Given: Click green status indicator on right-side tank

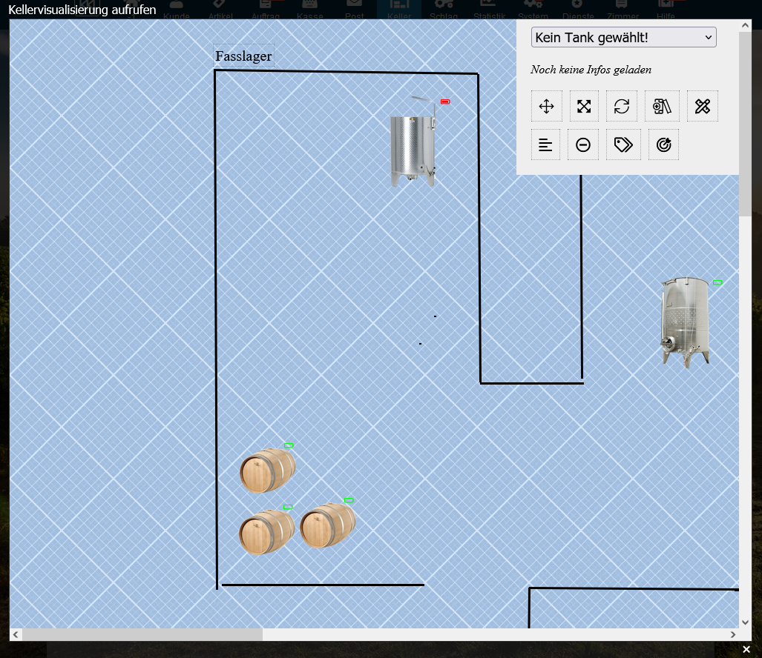Looking at the screenshot, I should click(x=717, y=282).
